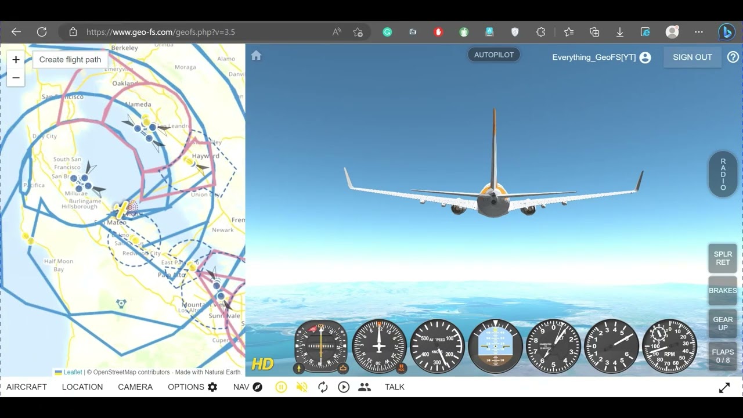
Task: Toggle the BRAKES control
Action: tap(723, 290)
